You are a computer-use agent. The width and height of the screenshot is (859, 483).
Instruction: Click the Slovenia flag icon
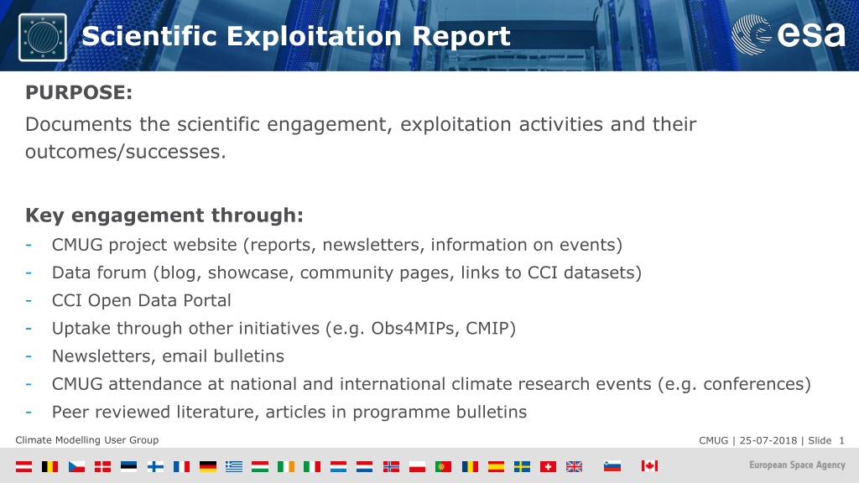(612, 466)
